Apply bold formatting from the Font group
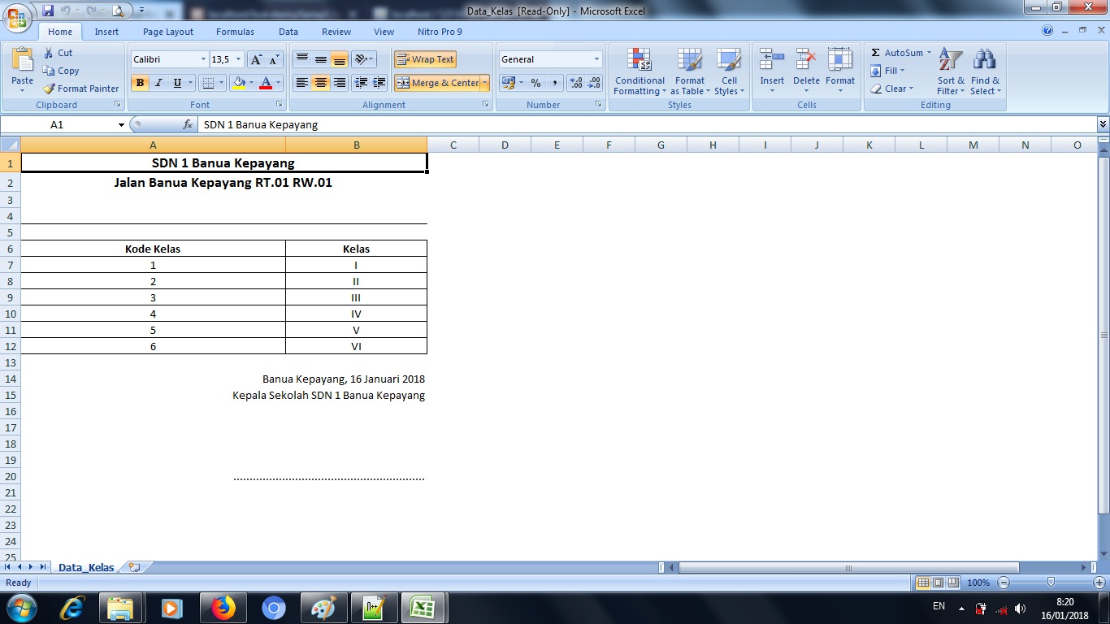 tap(139, 83)
